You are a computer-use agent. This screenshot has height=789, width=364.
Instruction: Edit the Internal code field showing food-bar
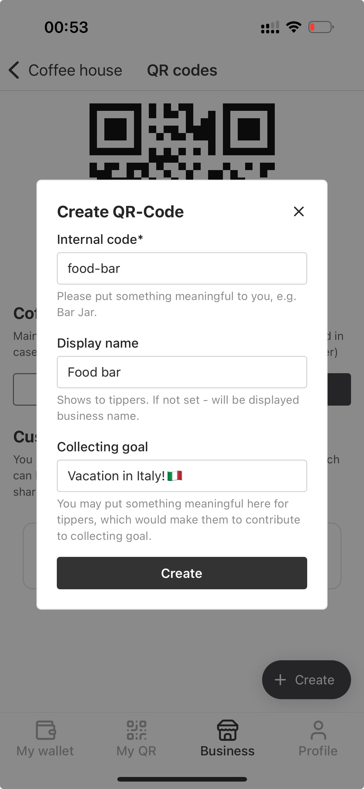click(x=182, y=268)
